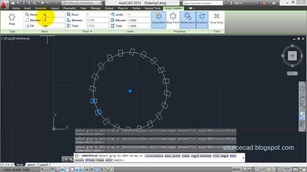Open the Output ribbon tab
Viewport: 307px width, 172px height.
(109, 8)
